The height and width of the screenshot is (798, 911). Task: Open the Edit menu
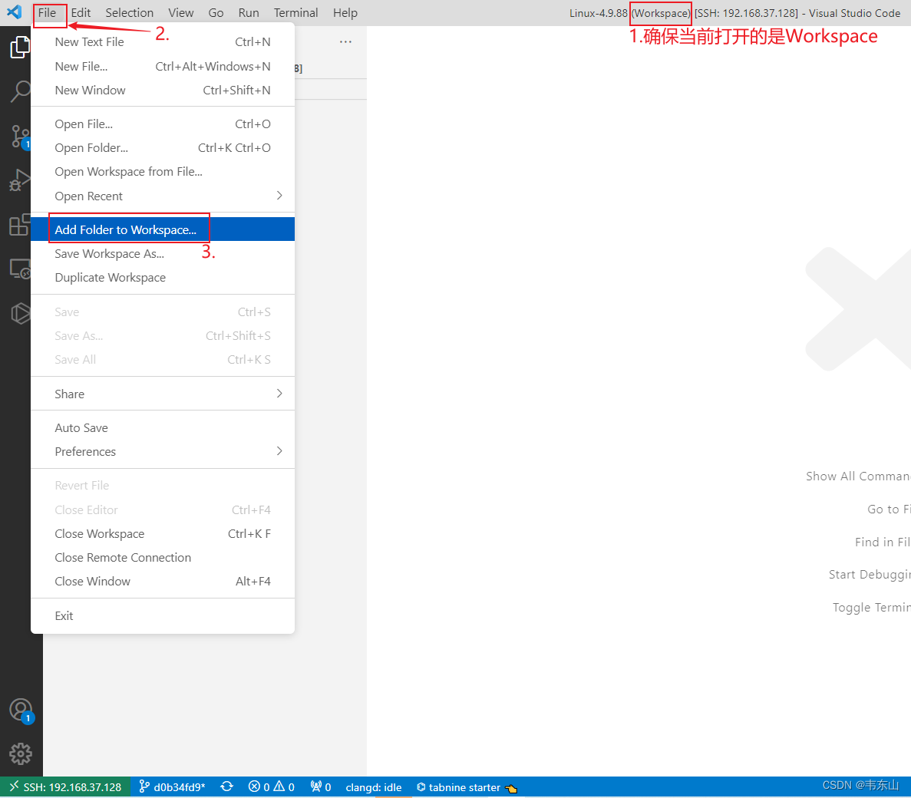(x=81, y=13)
